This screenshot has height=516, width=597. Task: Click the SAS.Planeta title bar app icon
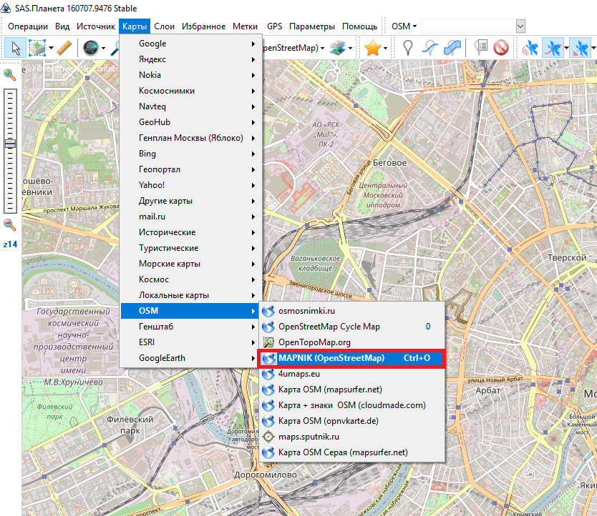coord(6,8)
